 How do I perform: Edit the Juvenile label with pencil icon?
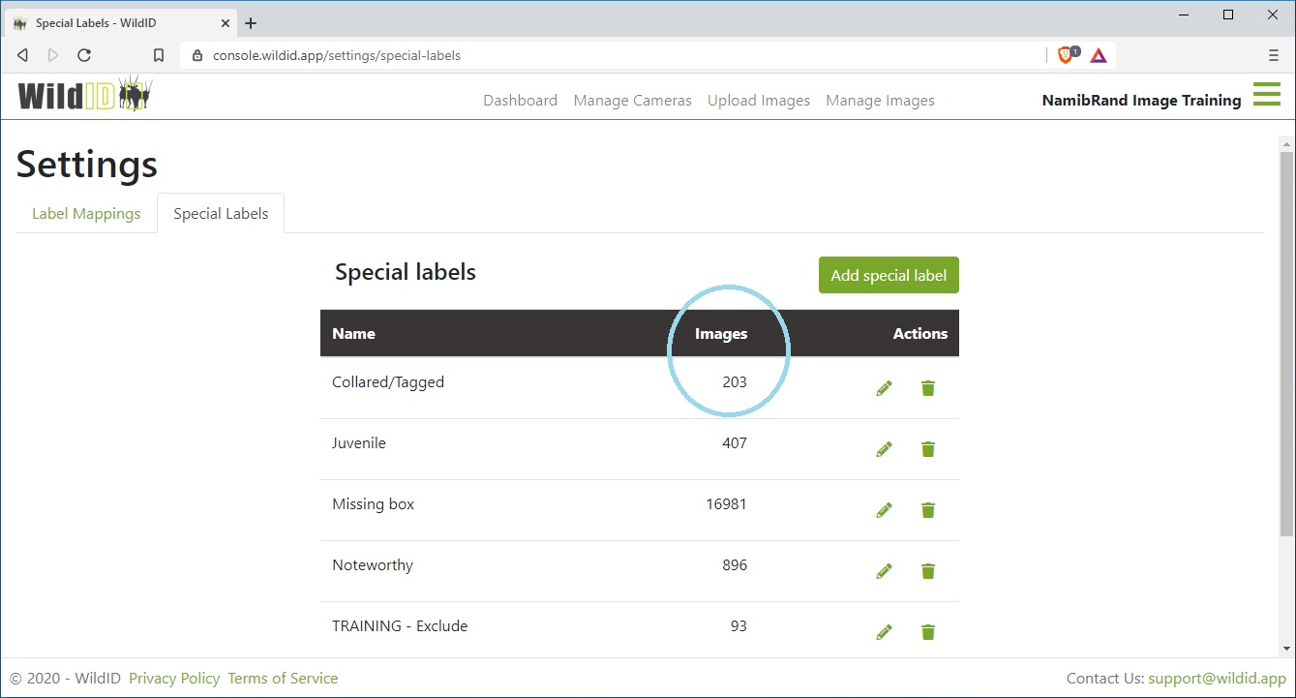(884, 449)
